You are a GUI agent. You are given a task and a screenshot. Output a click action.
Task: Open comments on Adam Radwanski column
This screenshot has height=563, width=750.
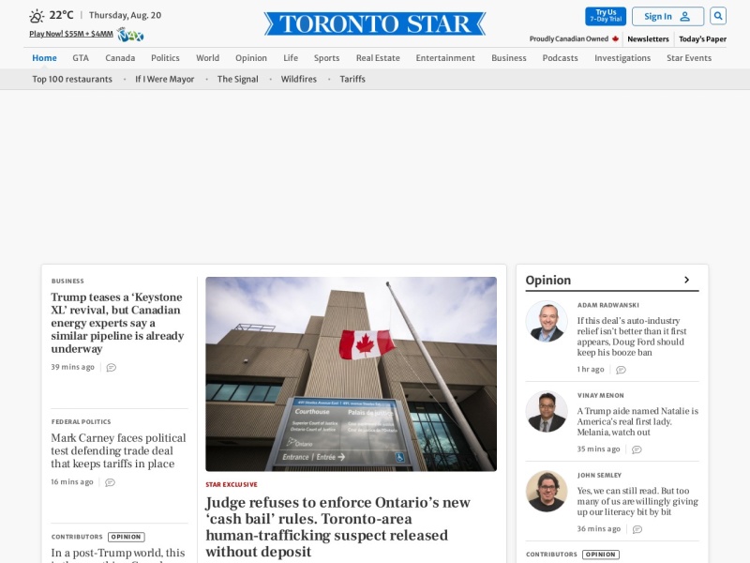click(x=621, y=370)
